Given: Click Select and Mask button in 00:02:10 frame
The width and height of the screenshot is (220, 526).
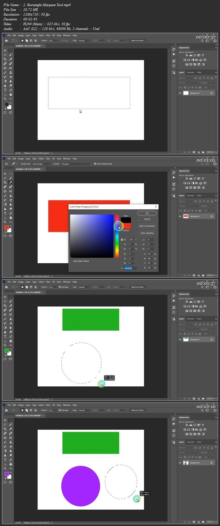Looking at the screenshot, I should tap(138, 410).
